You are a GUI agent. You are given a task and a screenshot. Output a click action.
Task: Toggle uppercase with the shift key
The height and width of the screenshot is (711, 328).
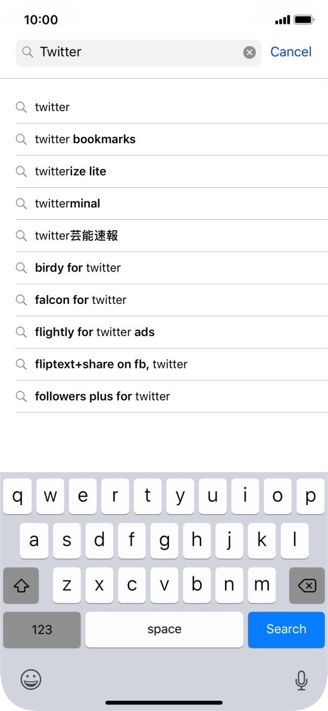click(x=21, y=585)
